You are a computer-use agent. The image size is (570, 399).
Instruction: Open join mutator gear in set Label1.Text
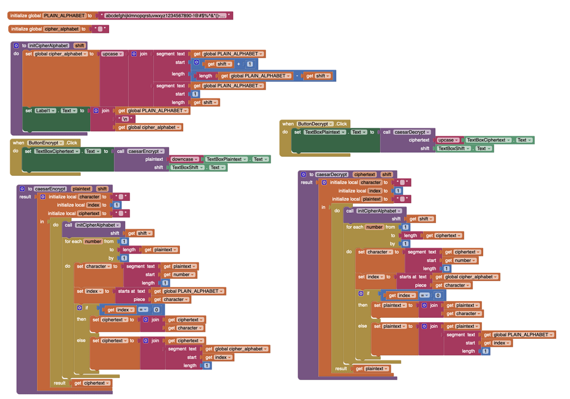pyautogui.click(x=96, y=111)
